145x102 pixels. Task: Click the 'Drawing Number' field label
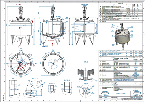[114, 97]
